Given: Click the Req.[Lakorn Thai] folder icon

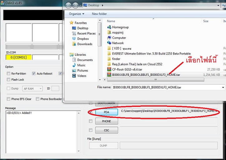Looking at the screenshot, I should click(x=109, y=64).
